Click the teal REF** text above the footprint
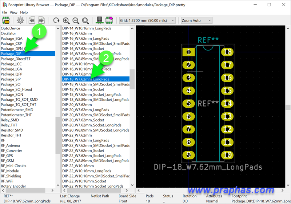 [208, 40]
